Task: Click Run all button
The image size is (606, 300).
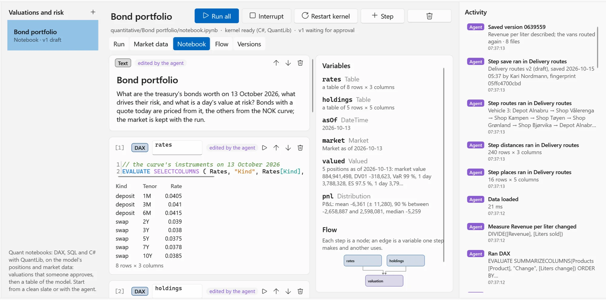Action: point(217,16)
